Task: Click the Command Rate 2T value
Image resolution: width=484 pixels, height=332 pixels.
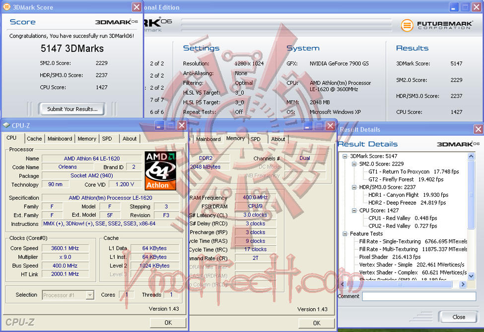Action: point(256,258)
